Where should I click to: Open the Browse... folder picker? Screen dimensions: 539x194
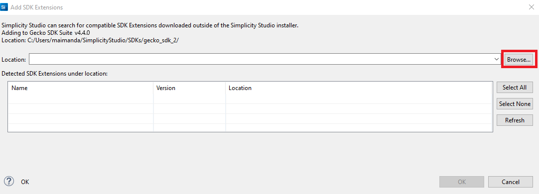(x=519, y=59)
